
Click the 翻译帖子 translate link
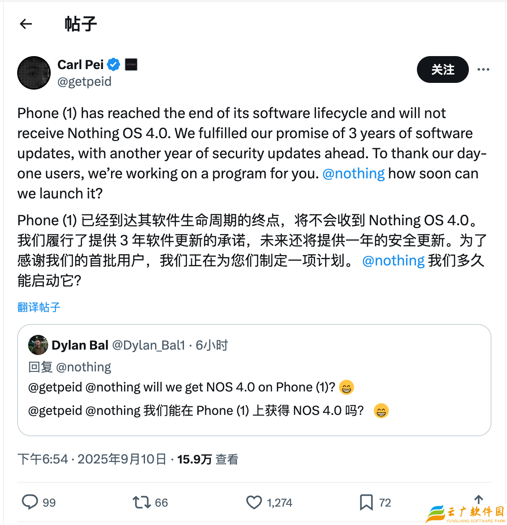(x=39, y=307)
